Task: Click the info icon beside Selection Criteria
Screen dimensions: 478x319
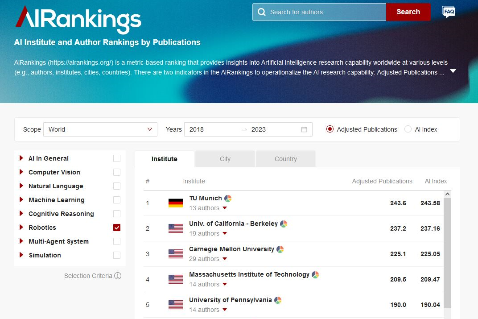Action: [118, 276]
